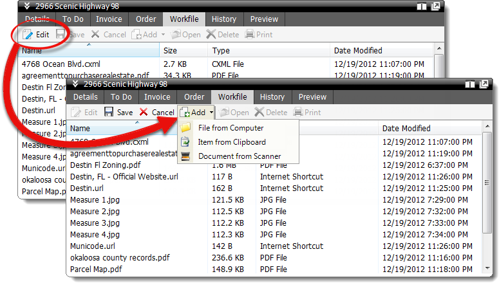
Task: Sort by Date Modified column in front window
Action: point(406,129)
